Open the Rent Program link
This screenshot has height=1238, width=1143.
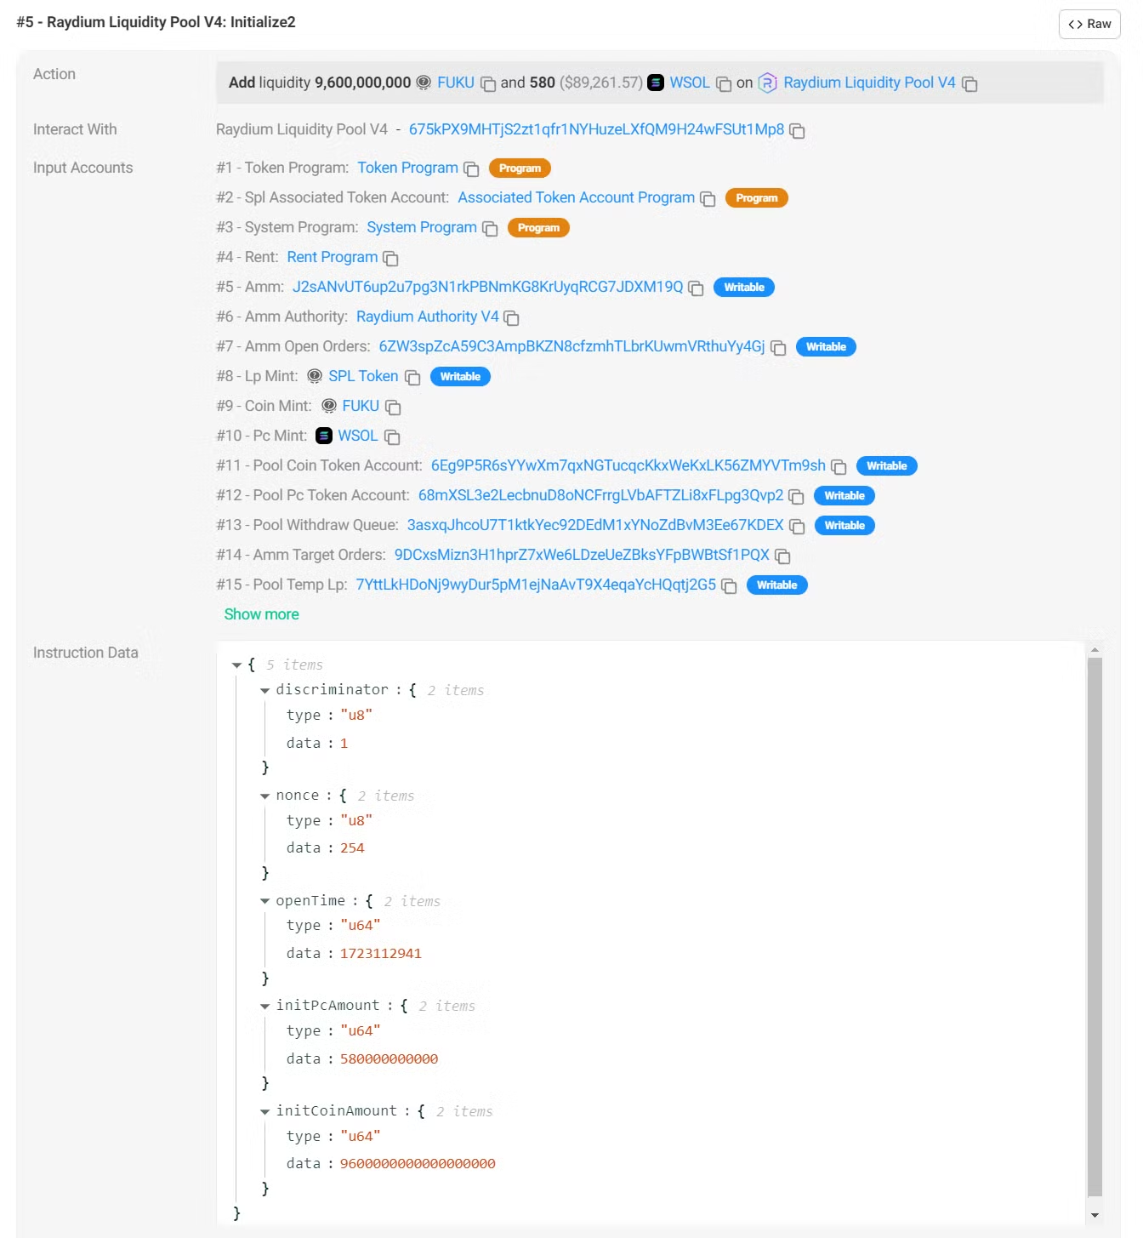[x=333, y=257]
